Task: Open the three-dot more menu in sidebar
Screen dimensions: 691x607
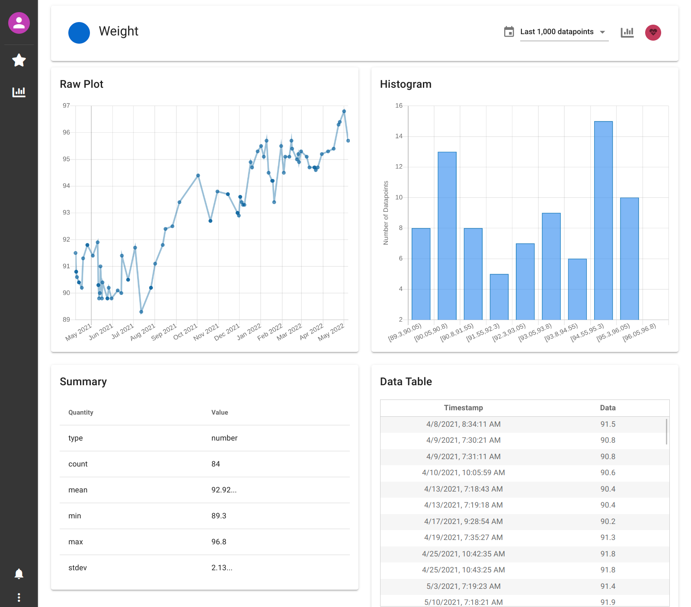Action: (19, 597)
